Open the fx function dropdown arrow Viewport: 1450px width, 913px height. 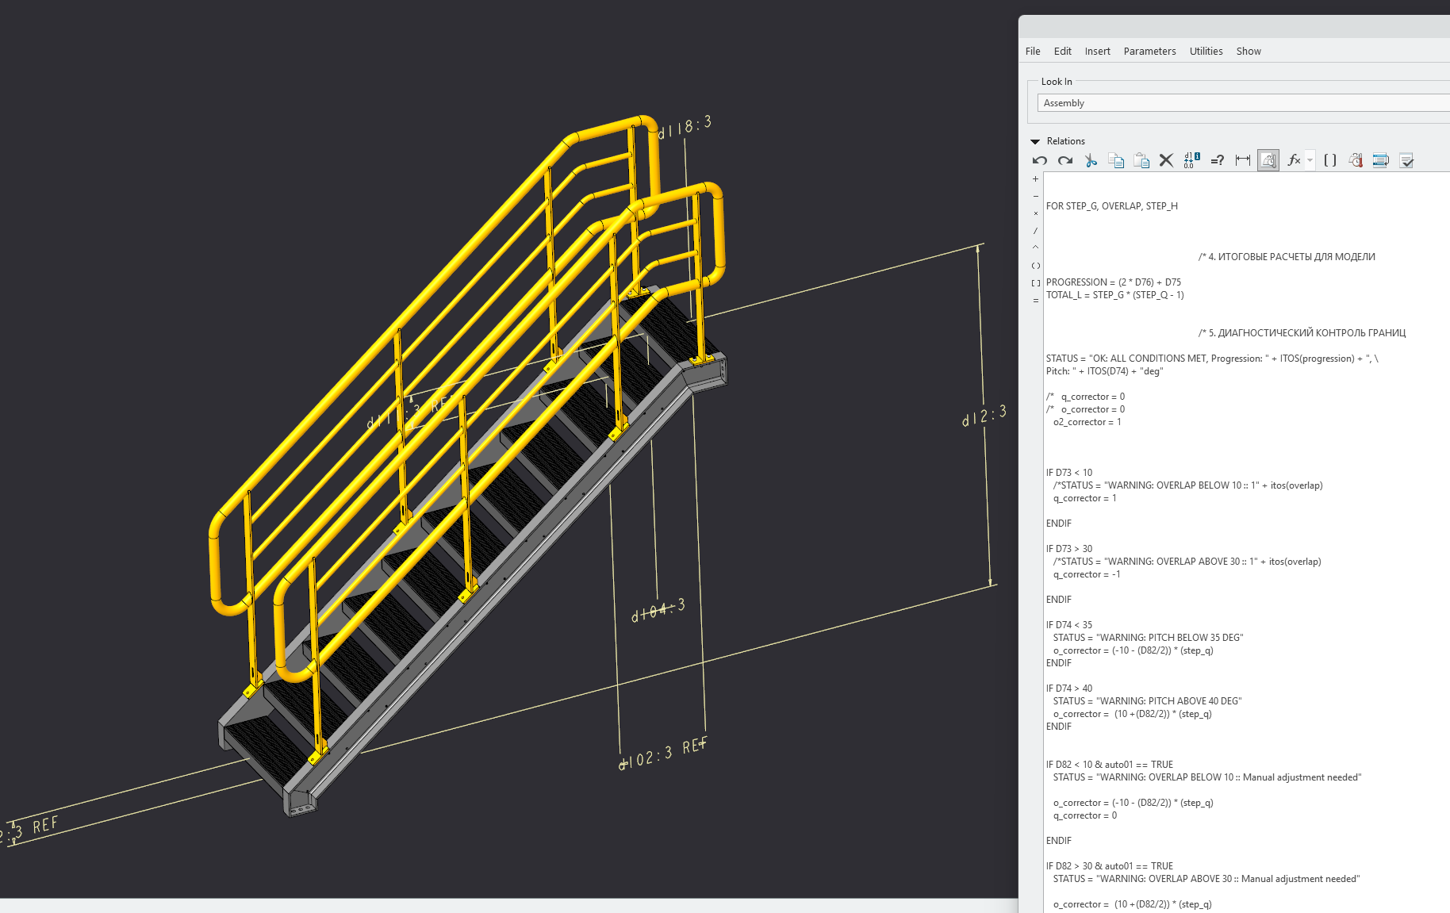[1310, 160]
